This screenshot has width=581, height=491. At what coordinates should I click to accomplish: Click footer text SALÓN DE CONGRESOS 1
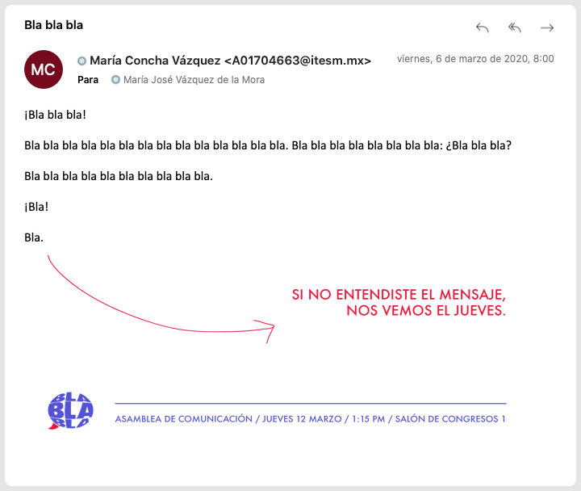[450, 419]
